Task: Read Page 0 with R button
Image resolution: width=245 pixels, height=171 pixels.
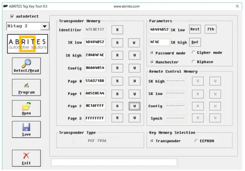Action: click(x=117, y=81)
